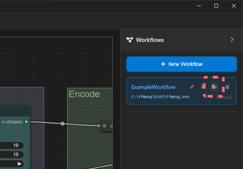
Task: Click the n-streams output label
Action: [x=12, y=122]
